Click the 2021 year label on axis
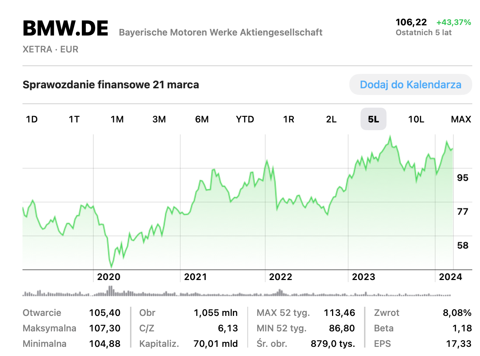Image resolution: width=480 pixels, height=356 pixels. 195,277
